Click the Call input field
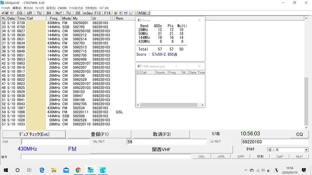Viewport: 312px width, 175px height. tap(55, 142)
